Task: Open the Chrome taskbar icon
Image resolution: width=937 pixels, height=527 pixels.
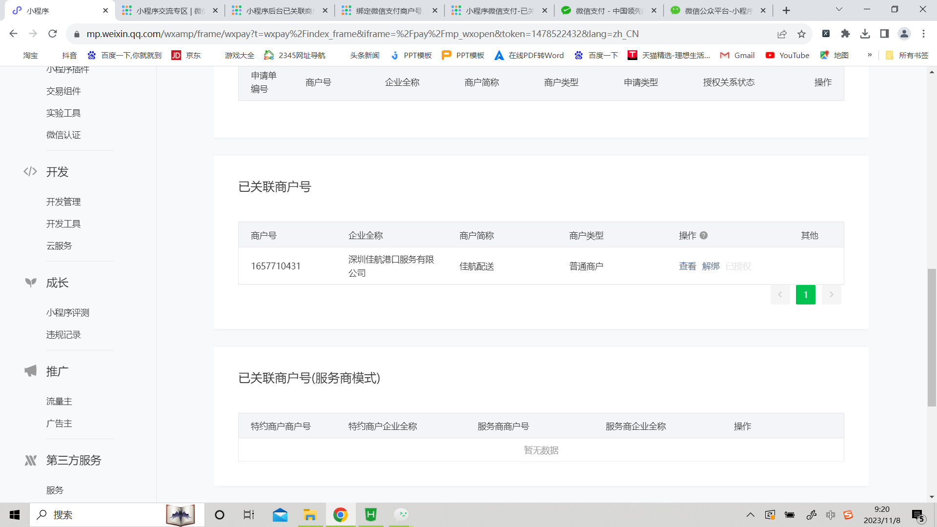Action: coord(340,515)
